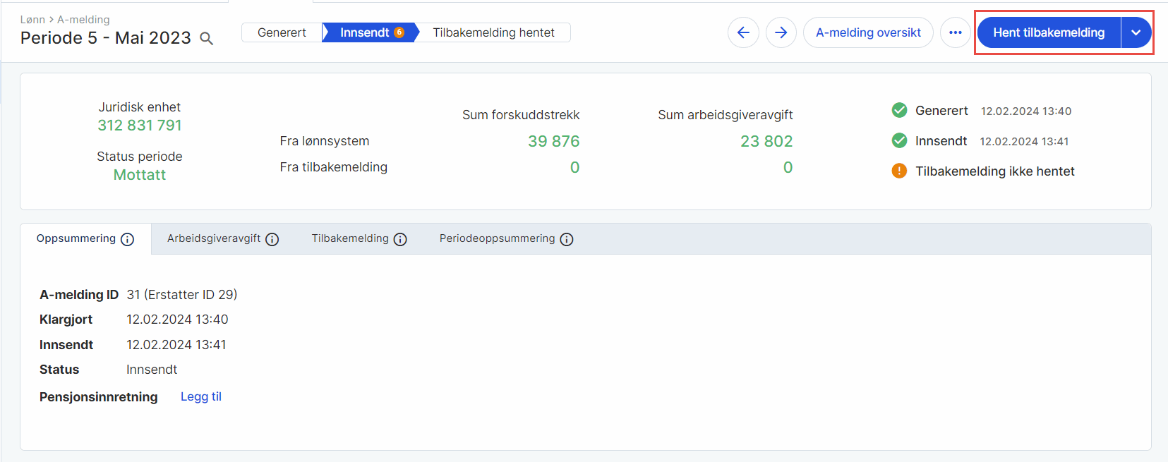Click info icon next to Arbeidsgiveravgift
1168x462 pixels.
272,240
